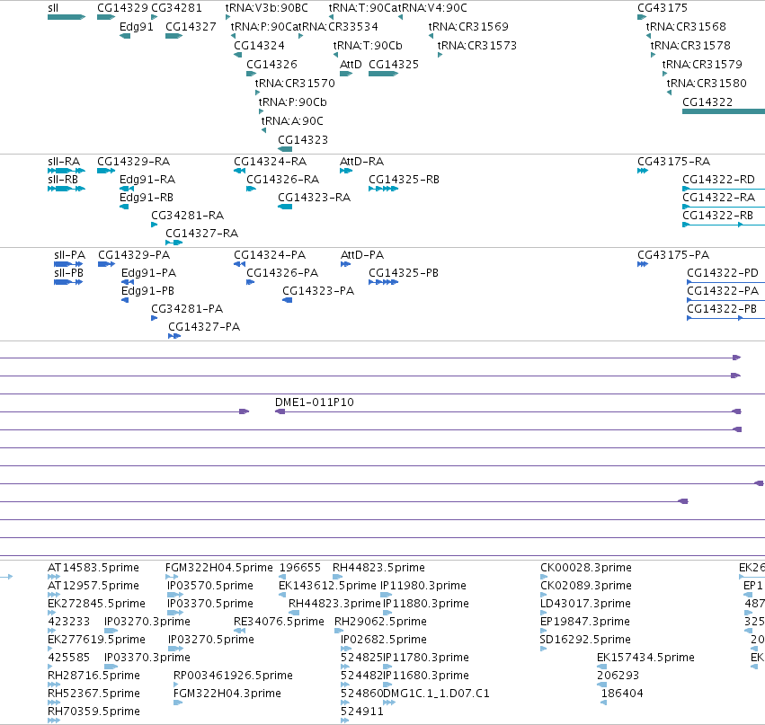This screenshot has height=725, width=765.
Task: Click the IP11980.3prime EST
Action: pos(386,595)
